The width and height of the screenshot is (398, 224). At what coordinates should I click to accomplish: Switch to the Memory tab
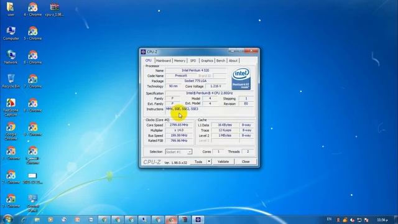point(180,61)
